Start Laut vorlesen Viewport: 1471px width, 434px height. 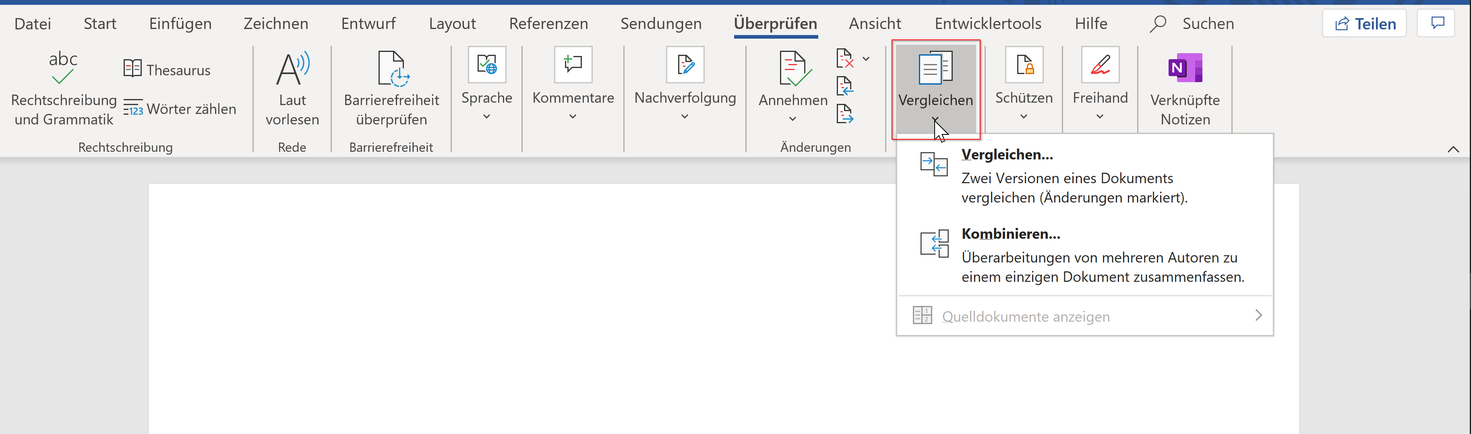[292, 86]
